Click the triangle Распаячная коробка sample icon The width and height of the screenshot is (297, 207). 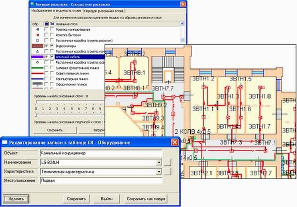coord(38,51)
